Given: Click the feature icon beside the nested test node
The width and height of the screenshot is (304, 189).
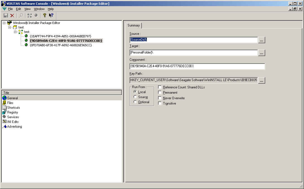Looking at the screenshot, I should (x=21, y=32).
